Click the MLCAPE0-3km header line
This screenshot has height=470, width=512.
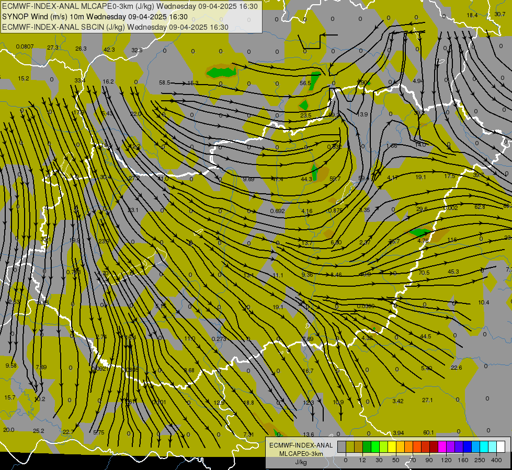tap(130, 6)
